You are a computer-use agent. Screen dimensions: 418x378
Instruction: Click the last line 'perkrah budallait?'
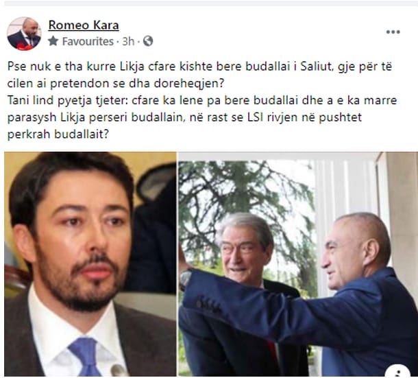point(58,134)
